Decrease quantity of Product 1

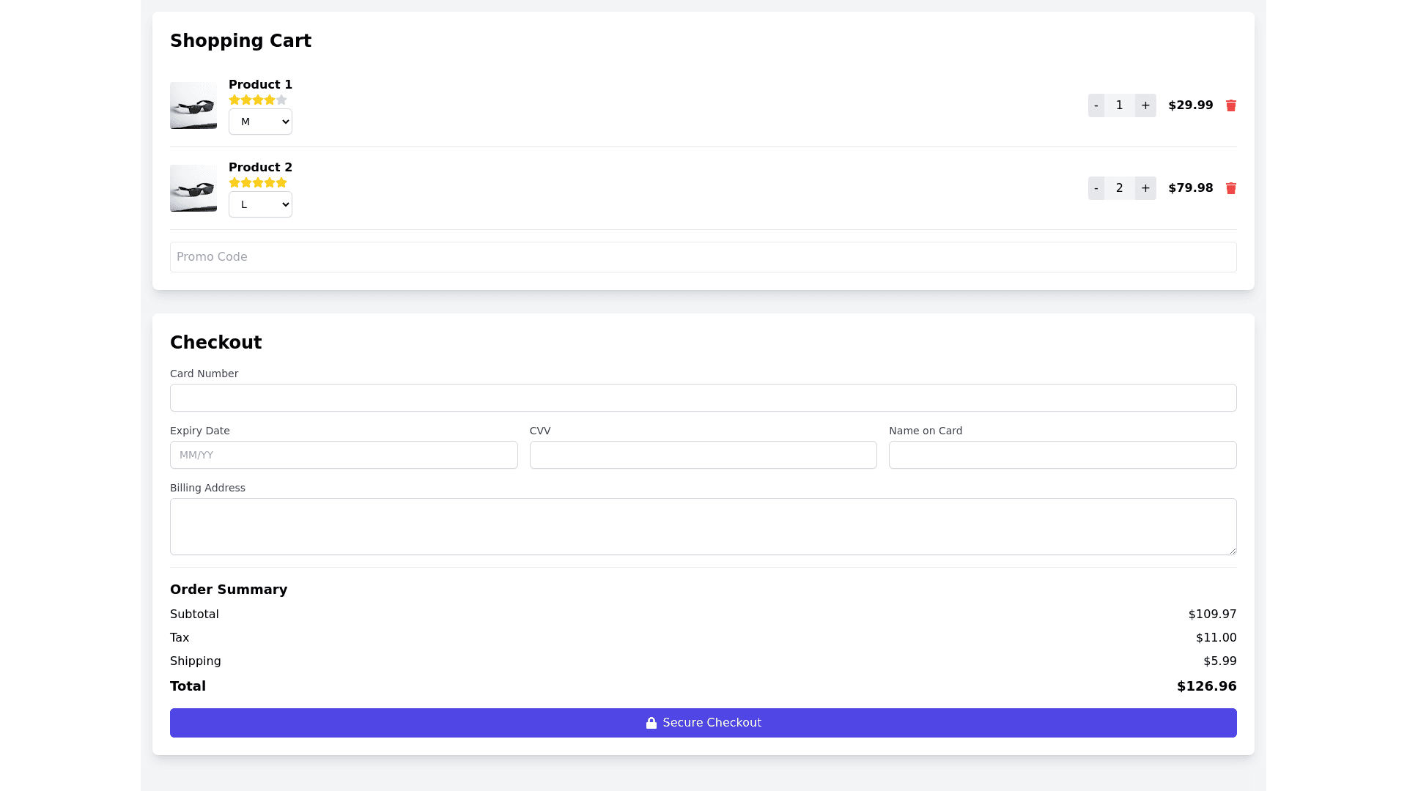coord(1096,105)
